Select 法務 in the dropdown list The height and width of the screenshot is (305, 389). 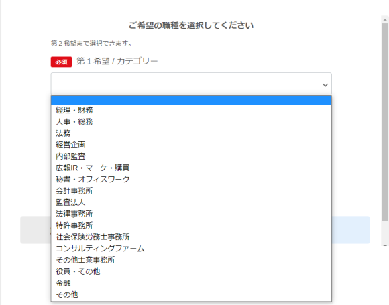191,133
